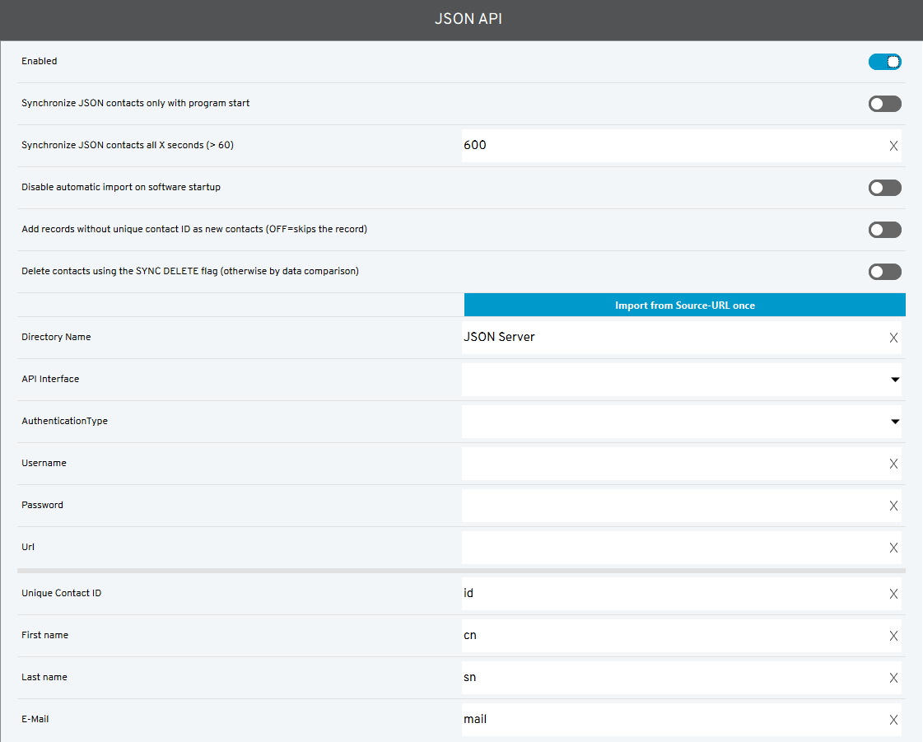Click the X icon beside Username
Screen dimensions: 923x742
pyautogui.click(x=893, y=464)
